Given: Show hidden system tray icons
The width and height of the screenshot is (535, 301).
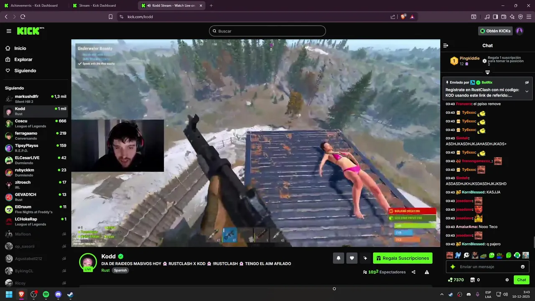Looking at the screenshot, I should 442,294.
